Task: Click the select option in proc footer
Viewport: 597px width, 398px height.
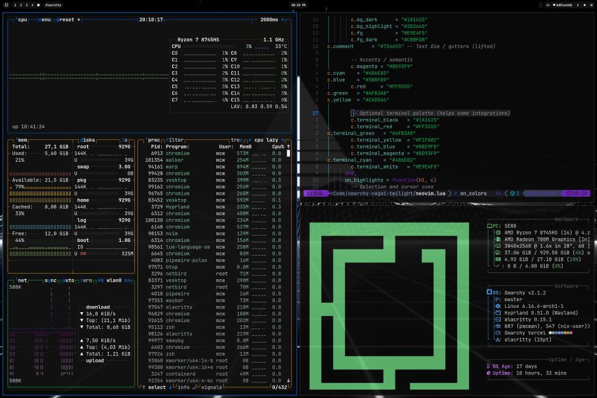Action: [157, 387]
